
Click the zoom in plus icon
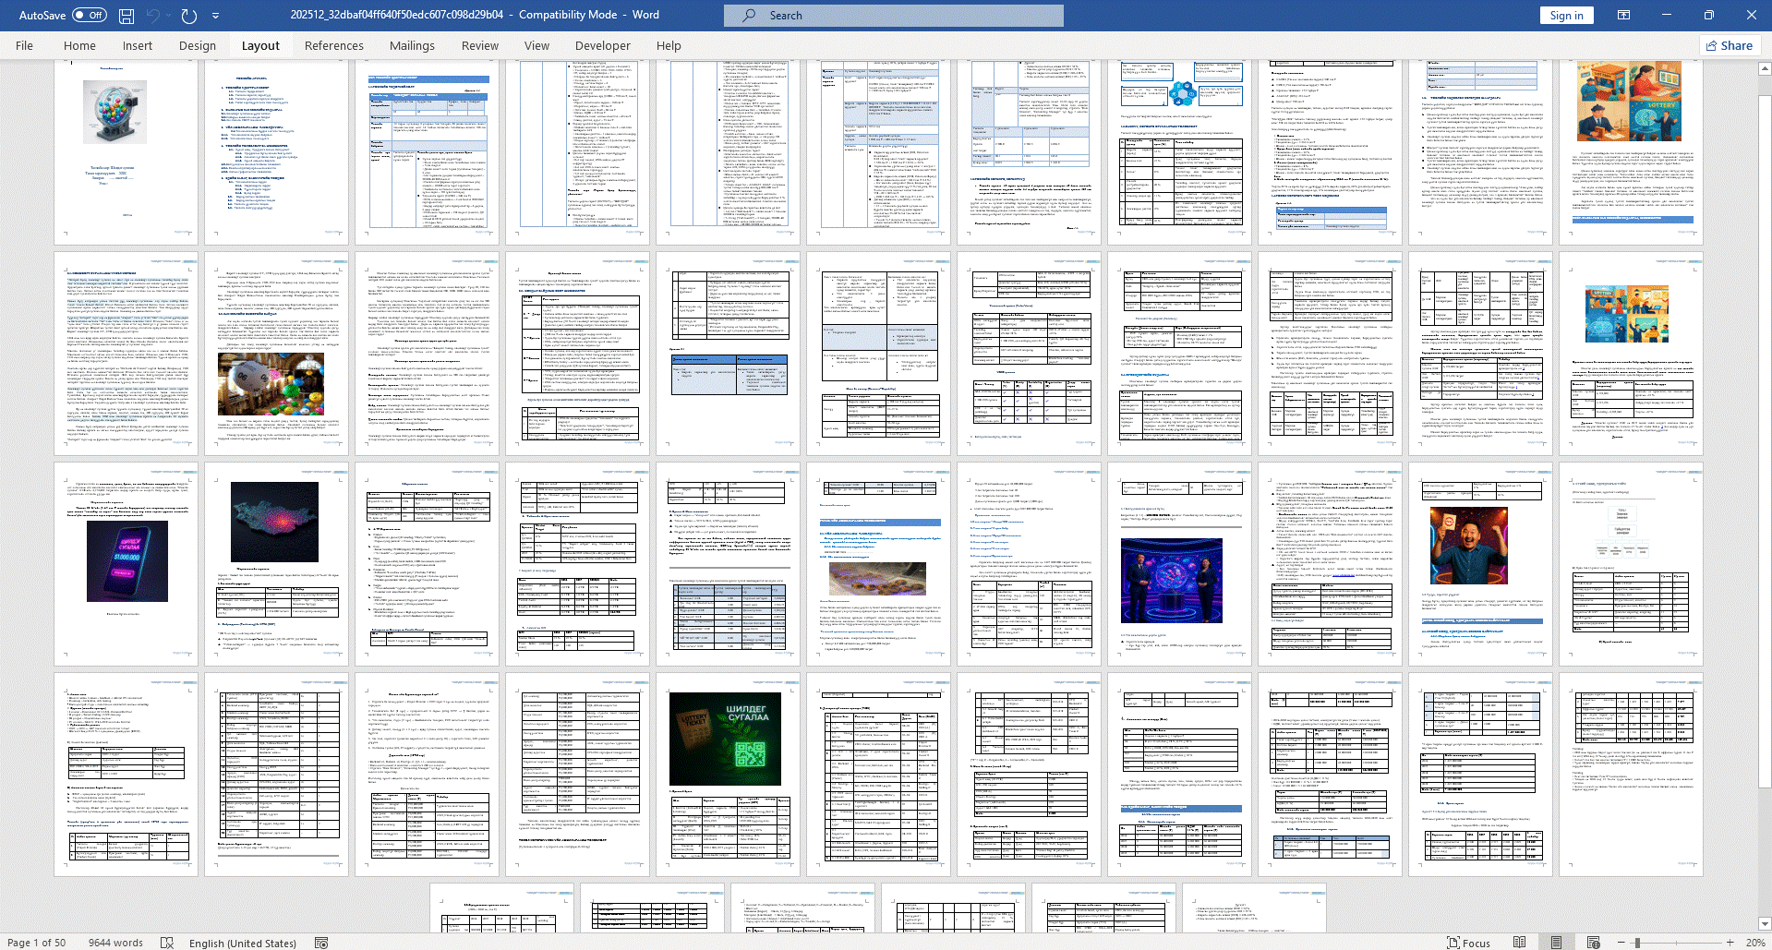[1730, 943]
